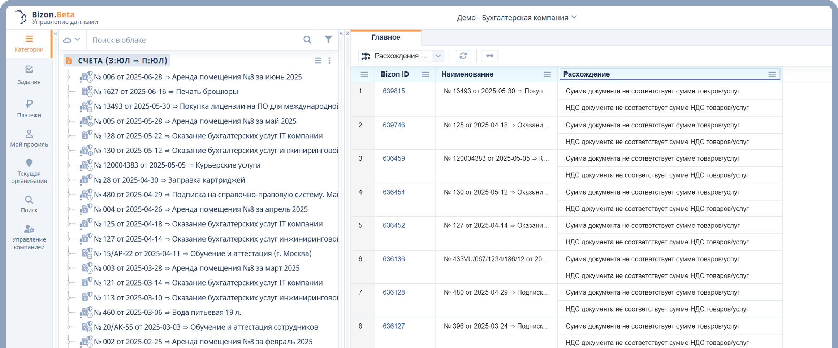Open the Категории sidebar section

[29, 44]
